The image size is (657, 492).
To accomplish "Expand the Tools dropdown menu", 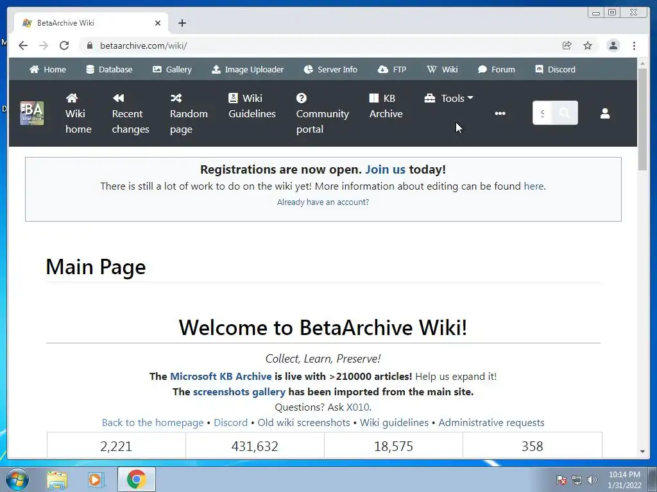I will pyautogui.click(x=448, y=98).
